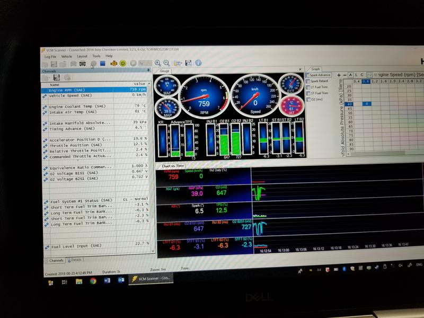
Task: Click the highlighted 40 kPa row header
Action: [x=350, y=104]
